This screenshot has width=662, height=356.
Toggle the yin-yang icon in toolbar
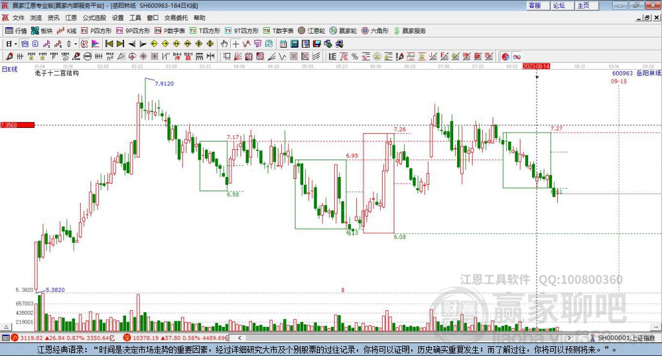506,56
